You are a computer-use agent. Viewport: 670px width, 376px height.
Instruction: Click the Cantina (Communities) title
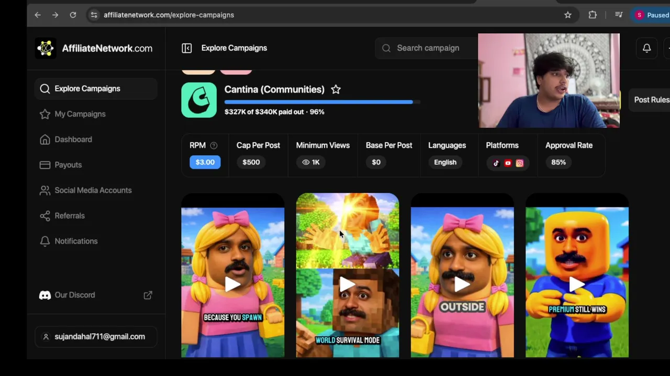(x=274, y=89)
